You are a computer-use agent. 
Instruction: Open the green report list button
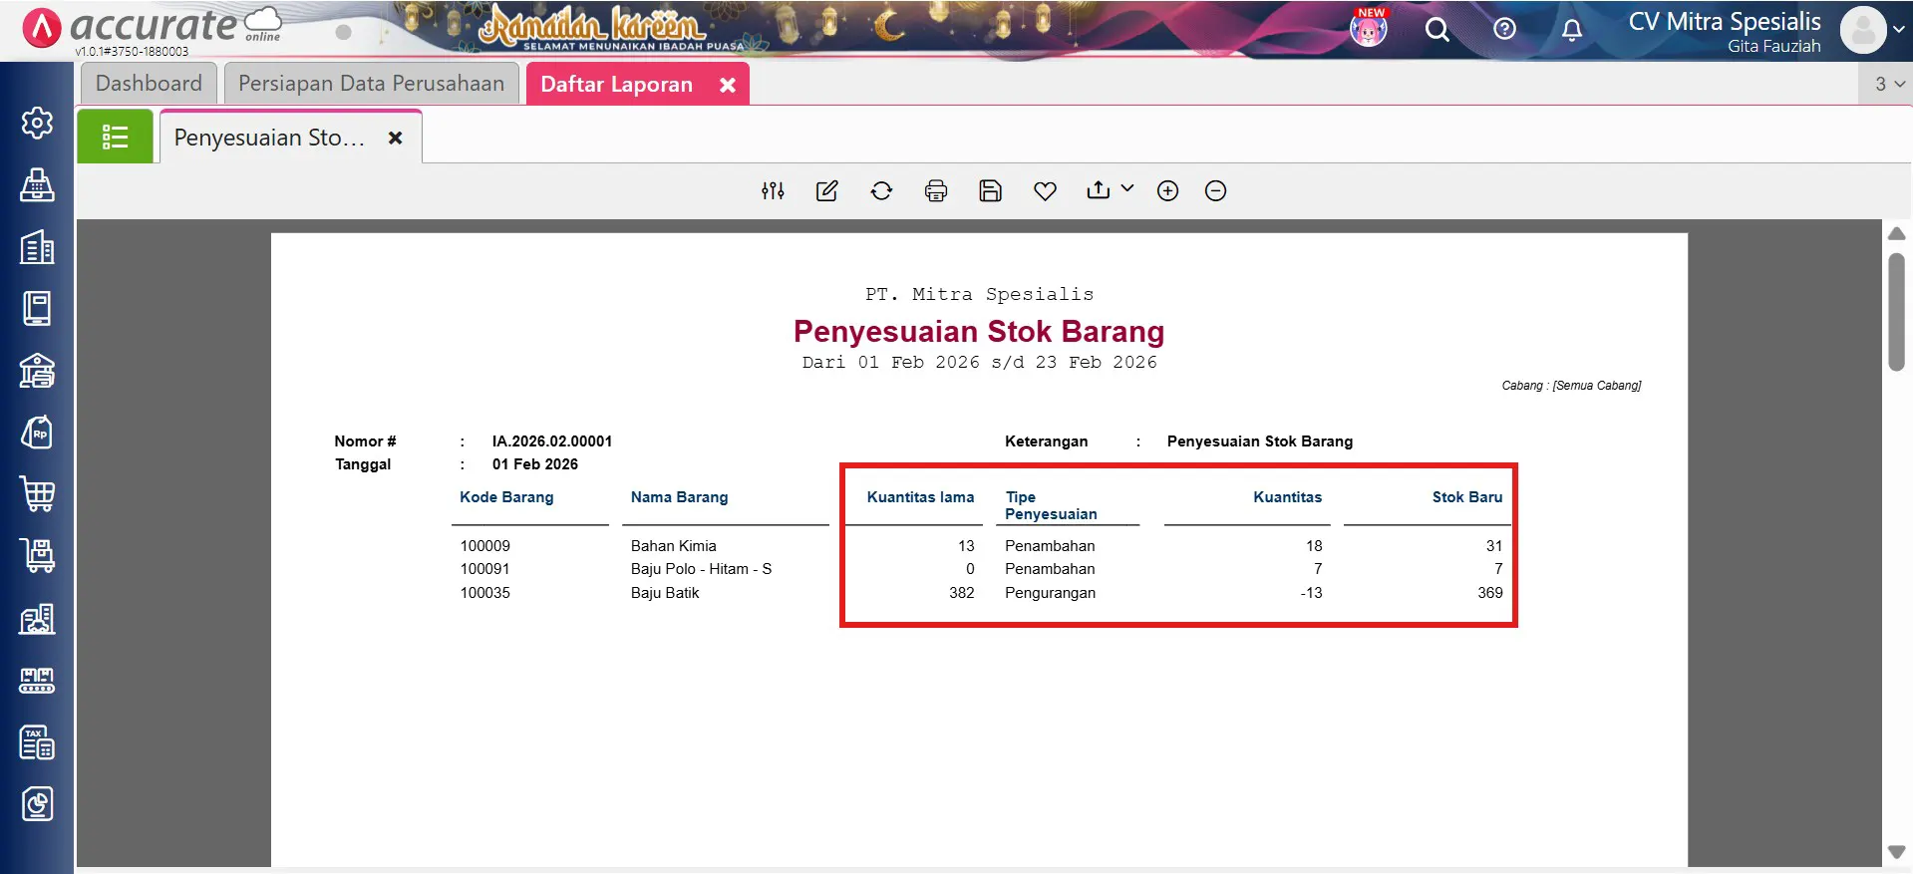tap(116, 137)
